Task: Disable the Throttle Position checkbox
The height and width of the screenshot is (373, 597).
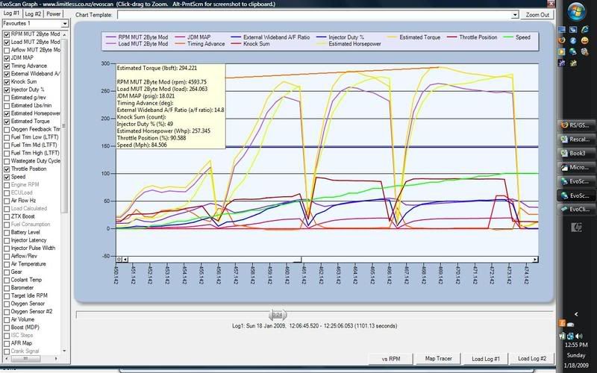Action: point(5,169)
